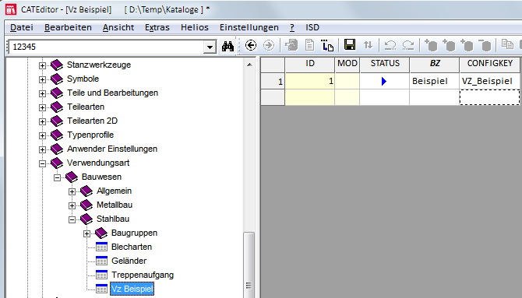Expand the Teilearten tree node
This screenshot has height=298, width=522.
(42, 107)
